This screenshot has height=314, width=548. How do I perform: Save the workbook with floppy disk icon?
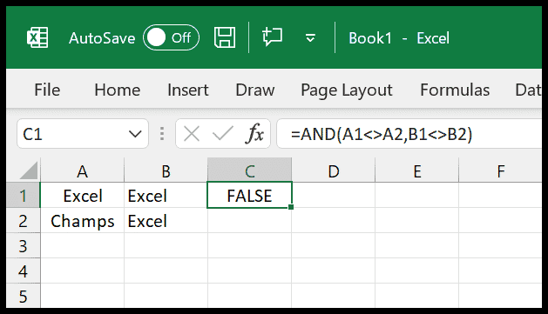pyautogui.click(x=225, y=37)
